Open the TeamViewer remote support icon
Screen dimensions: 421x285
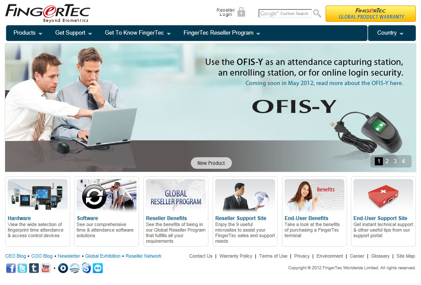point(98,268)
